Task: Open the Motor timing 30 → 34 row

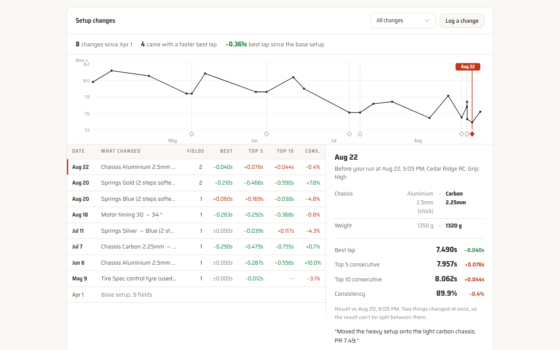Action: point(196,215)
